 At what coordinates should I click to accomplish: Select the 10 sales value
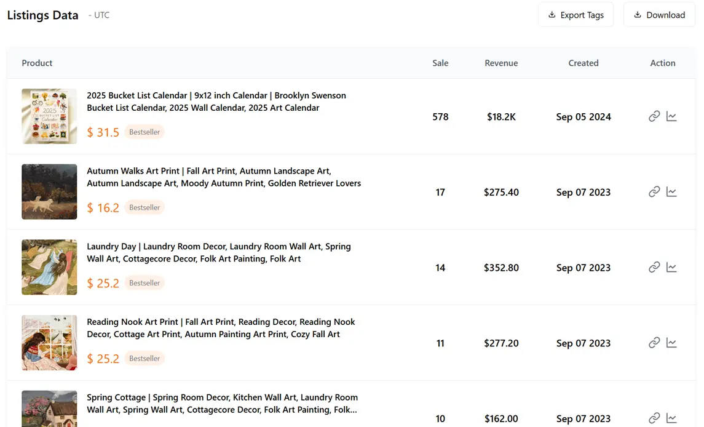pyautogui.click(x=440, y=419)
